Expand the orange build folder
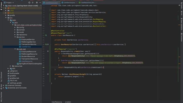The image size is (183, 103). click(6, 13)
